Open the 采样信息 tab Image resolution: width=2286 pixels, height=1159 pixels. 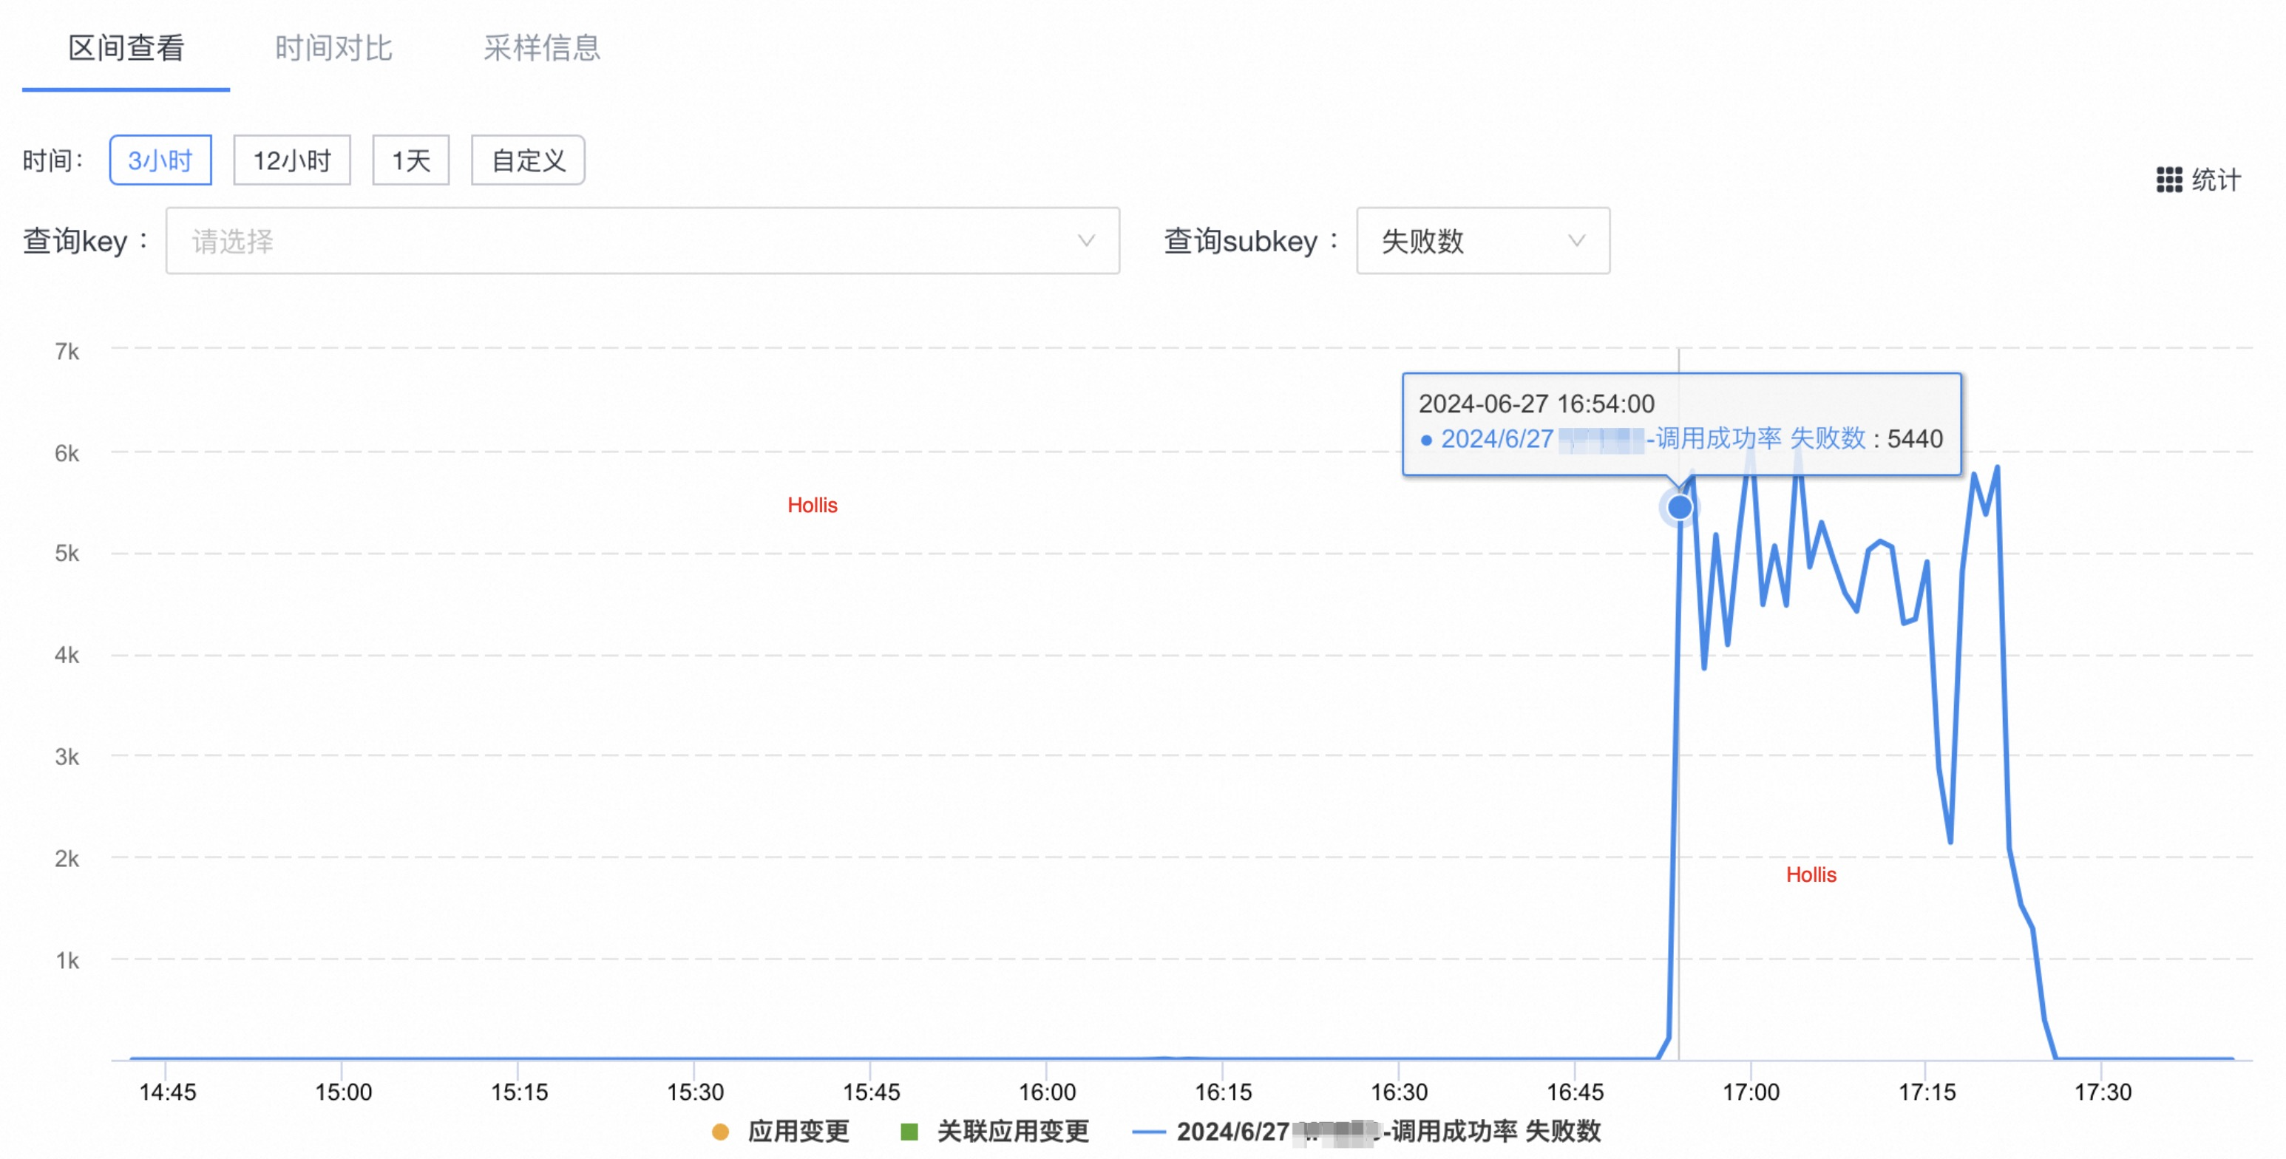(x=541, y=48)
